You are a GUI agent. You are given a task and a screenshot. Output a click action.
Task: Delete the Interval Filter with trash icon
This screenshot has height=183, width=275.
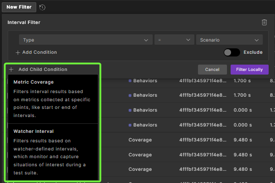(264, 22)
